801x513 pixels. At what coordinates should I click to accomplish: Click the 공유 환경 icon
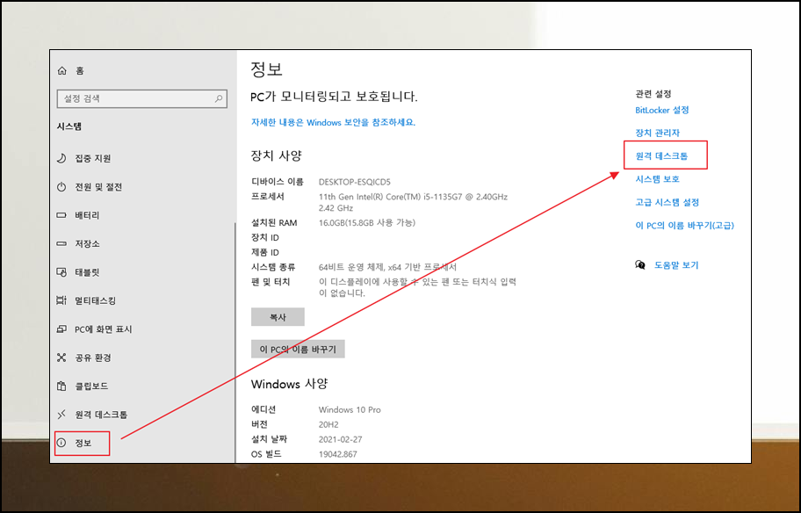(x=61, y=358)
